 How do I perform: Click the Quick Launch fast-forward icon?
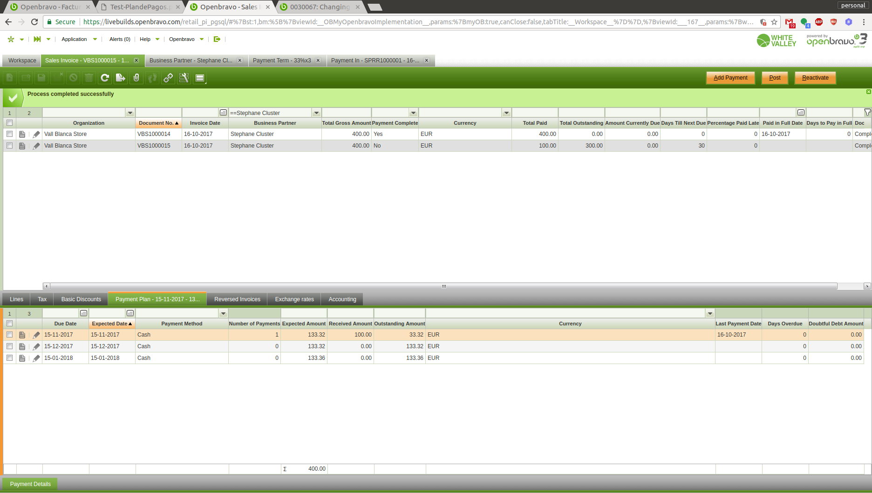point(37,39)
